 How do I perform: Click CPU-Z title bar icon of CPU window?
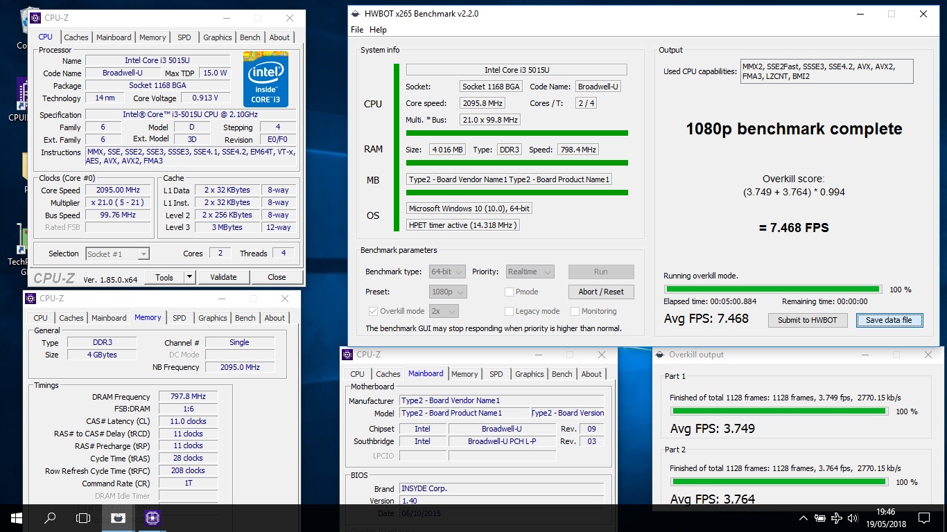pos(35,18)
